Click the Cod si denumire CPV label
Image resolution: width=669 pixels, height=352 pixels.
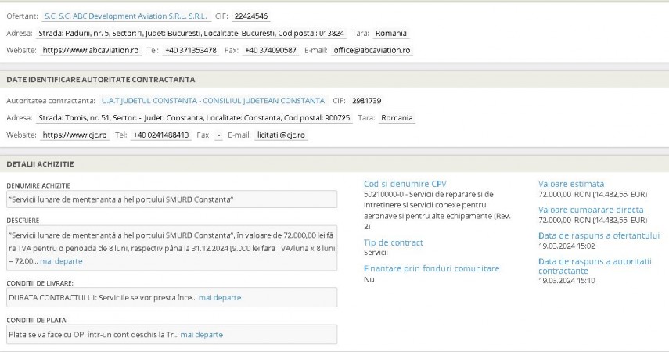coord(405,184)
